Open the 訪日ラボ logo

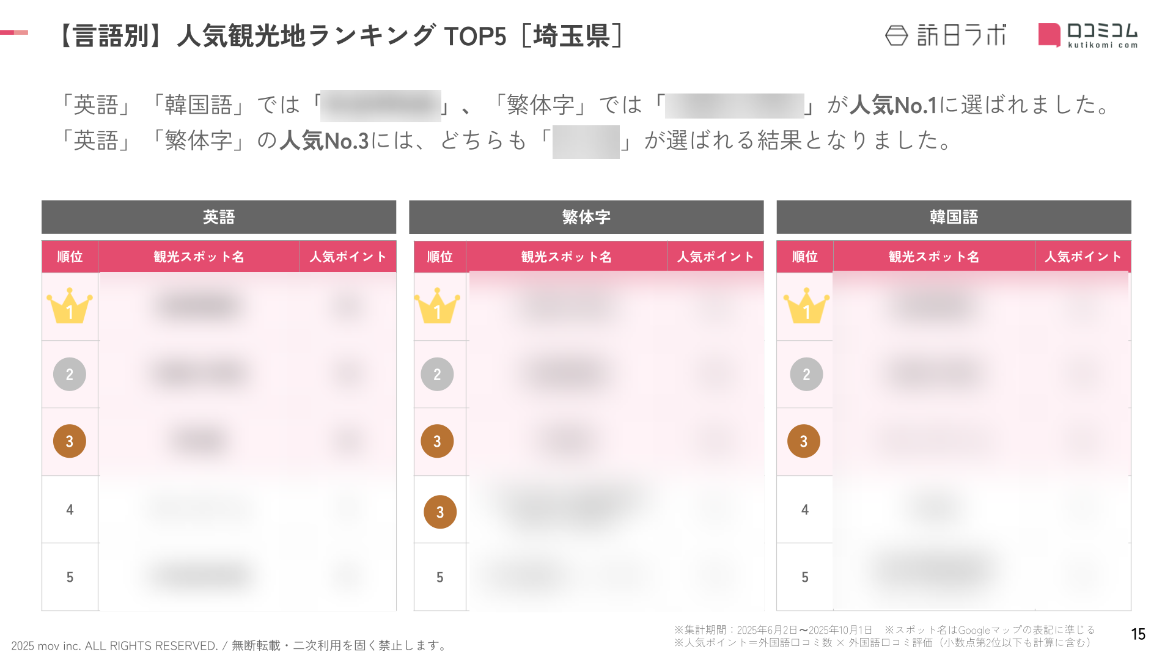point(945,35)
